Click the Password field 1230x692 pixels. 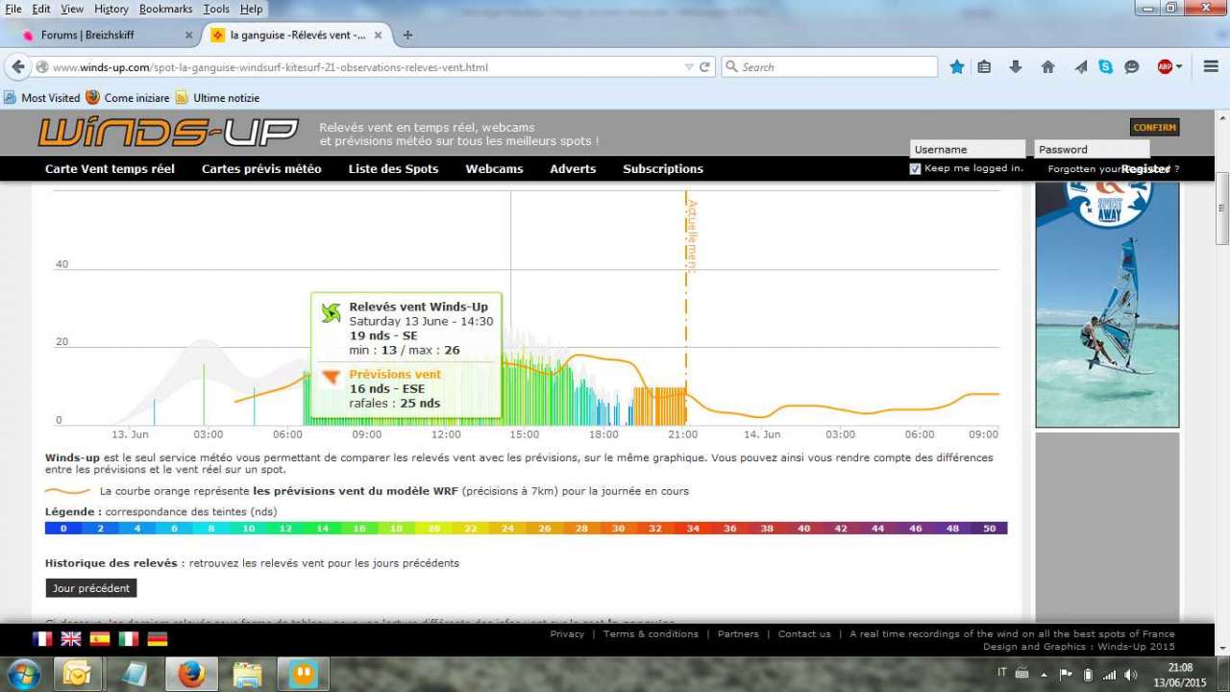pos(1092,149)
